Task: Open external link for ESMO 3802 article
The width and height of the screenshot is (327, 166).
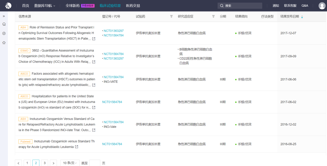Action: click(94, 62)
